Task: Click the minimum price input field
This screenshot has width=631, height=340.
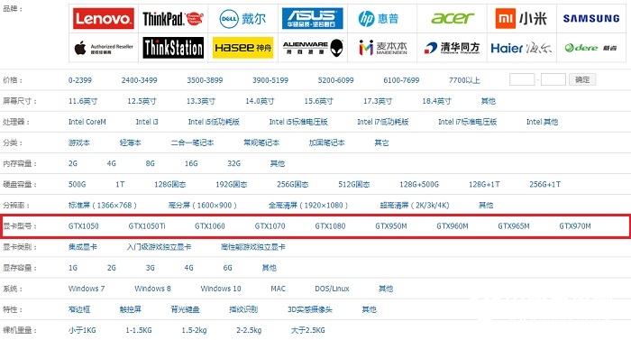Action: click(x=522, y=79)
